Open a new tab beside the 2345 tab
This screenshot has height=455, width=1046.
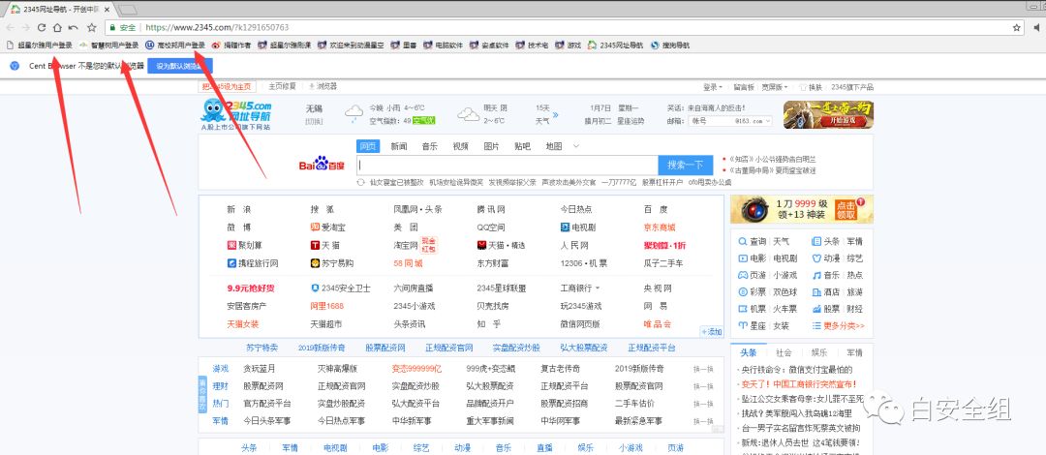pos(128,10)
